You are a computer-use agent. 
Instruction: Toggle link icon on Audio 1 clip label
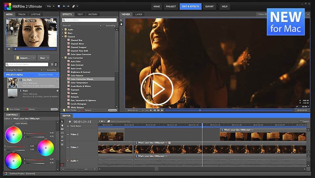click(x=166, y=156)
